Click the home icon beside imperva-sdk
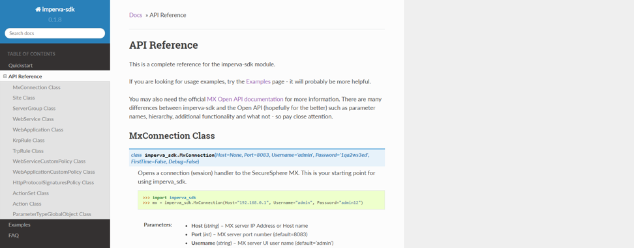This screenshot has height=248, width=634. 38,10
